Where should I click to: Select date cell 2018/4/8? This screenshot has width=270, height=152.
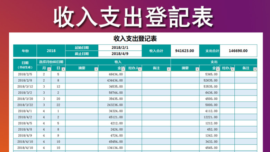(x=25, y=129)
